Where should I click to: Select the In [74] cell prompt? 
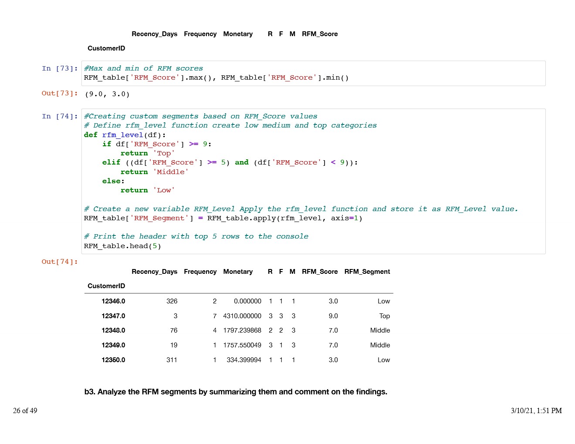(60, 116)
